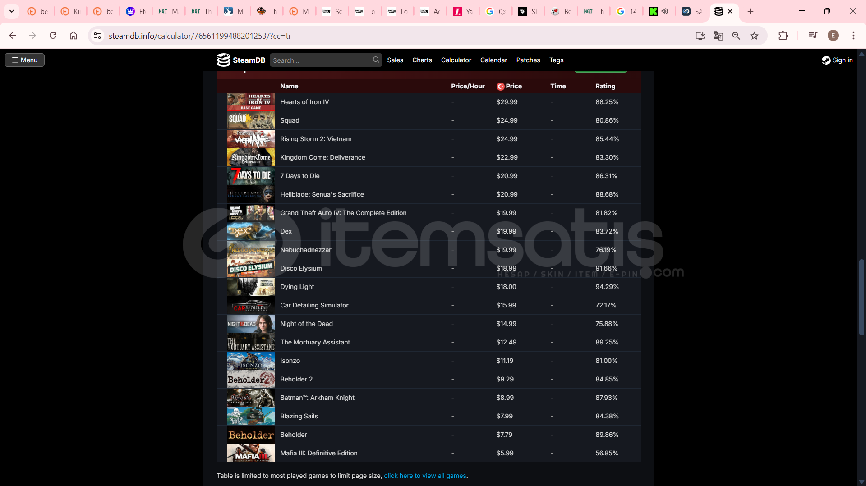View site information icon beside the URL
Screen dimensions: 866x486
pyautogui.click(x=97, y=36)
